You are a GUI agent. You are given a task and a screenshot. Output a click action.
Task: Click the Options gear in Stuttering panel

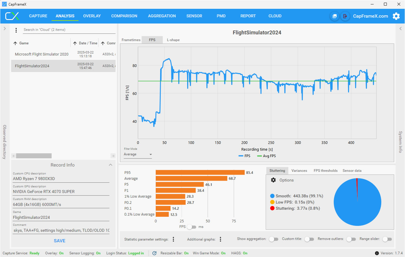(x=273, y=180)
